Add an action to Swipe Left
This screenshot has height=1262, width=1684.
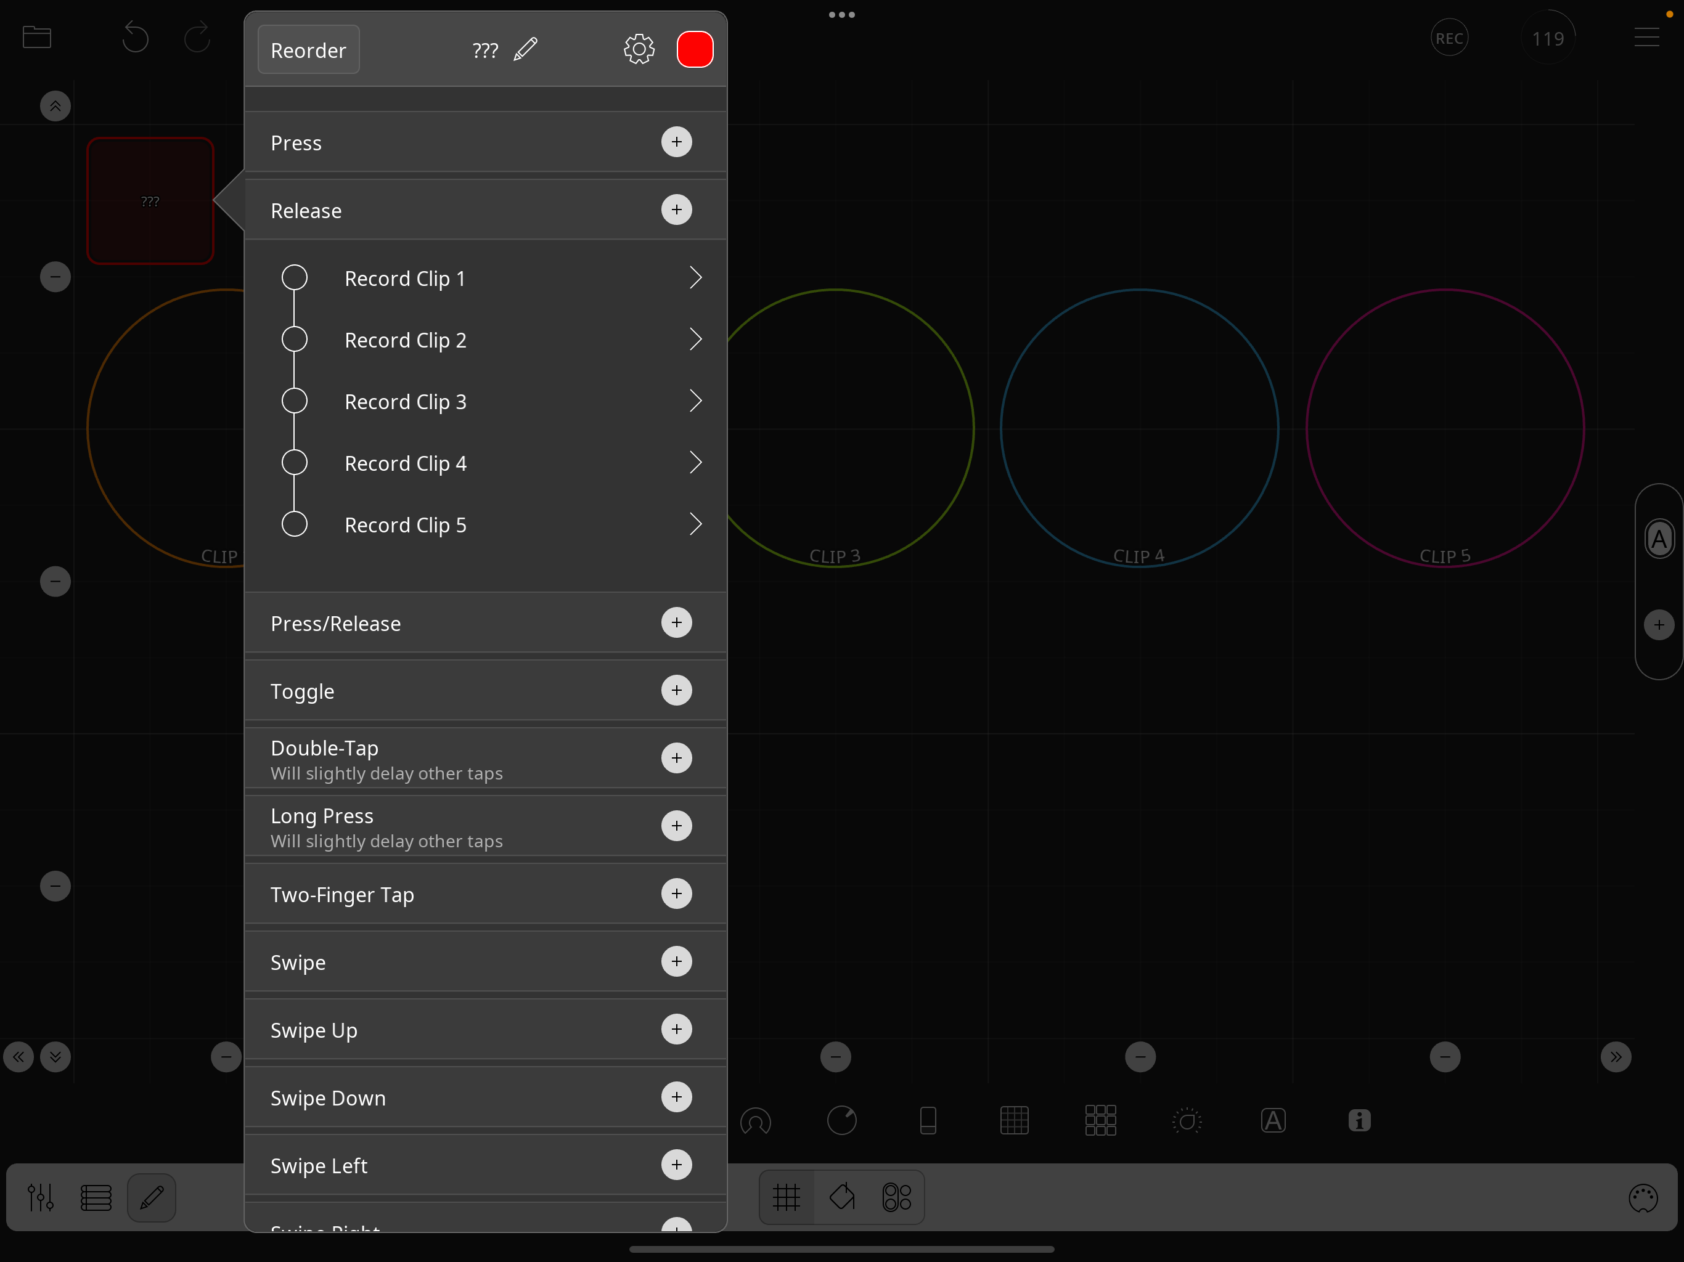coord(676,1165)
